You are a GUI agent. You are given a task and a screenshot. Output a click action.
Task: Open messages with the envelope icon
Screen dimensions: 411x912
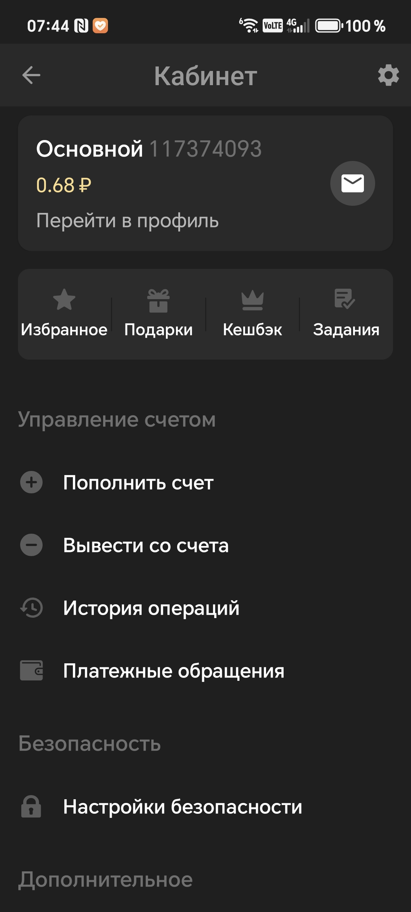coord(352,183)
